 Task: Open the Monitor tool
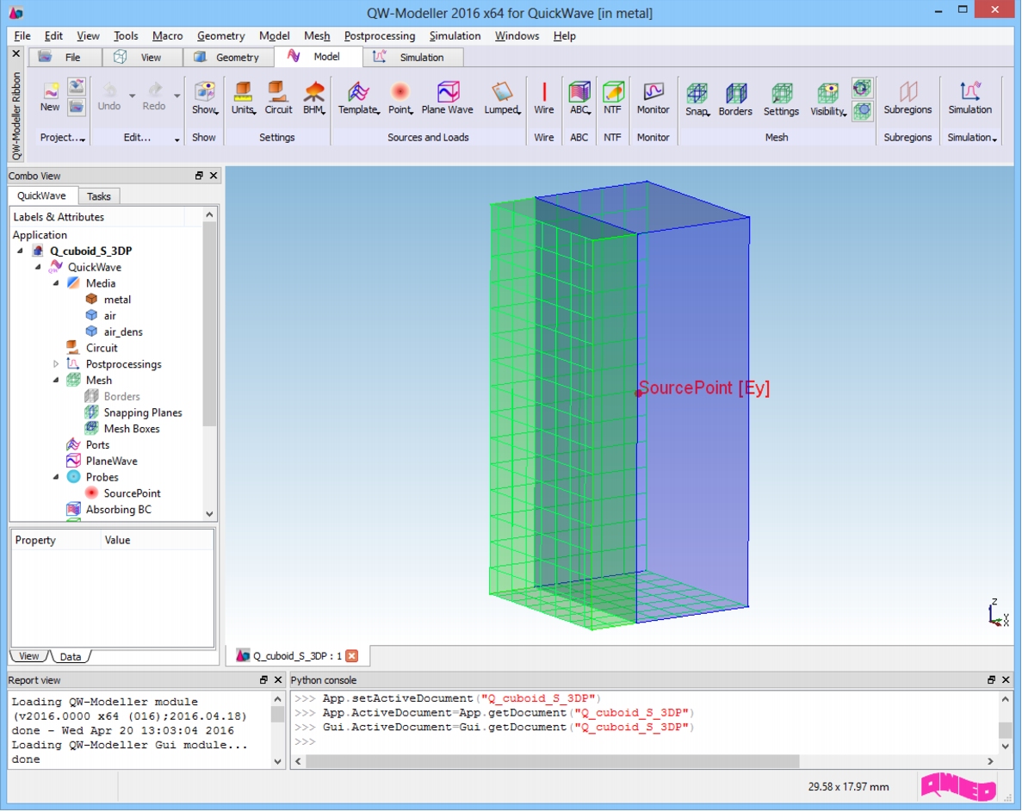[653, 98]
